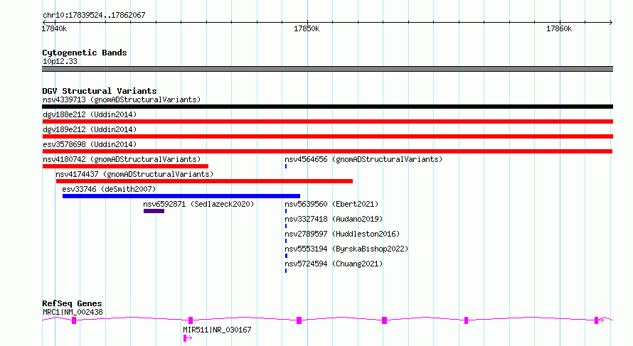Viewport: 633px width, 346px height.
Task: Open the nsv5553194 (ByrskaBishop2022) label
Action: point(346,249)
